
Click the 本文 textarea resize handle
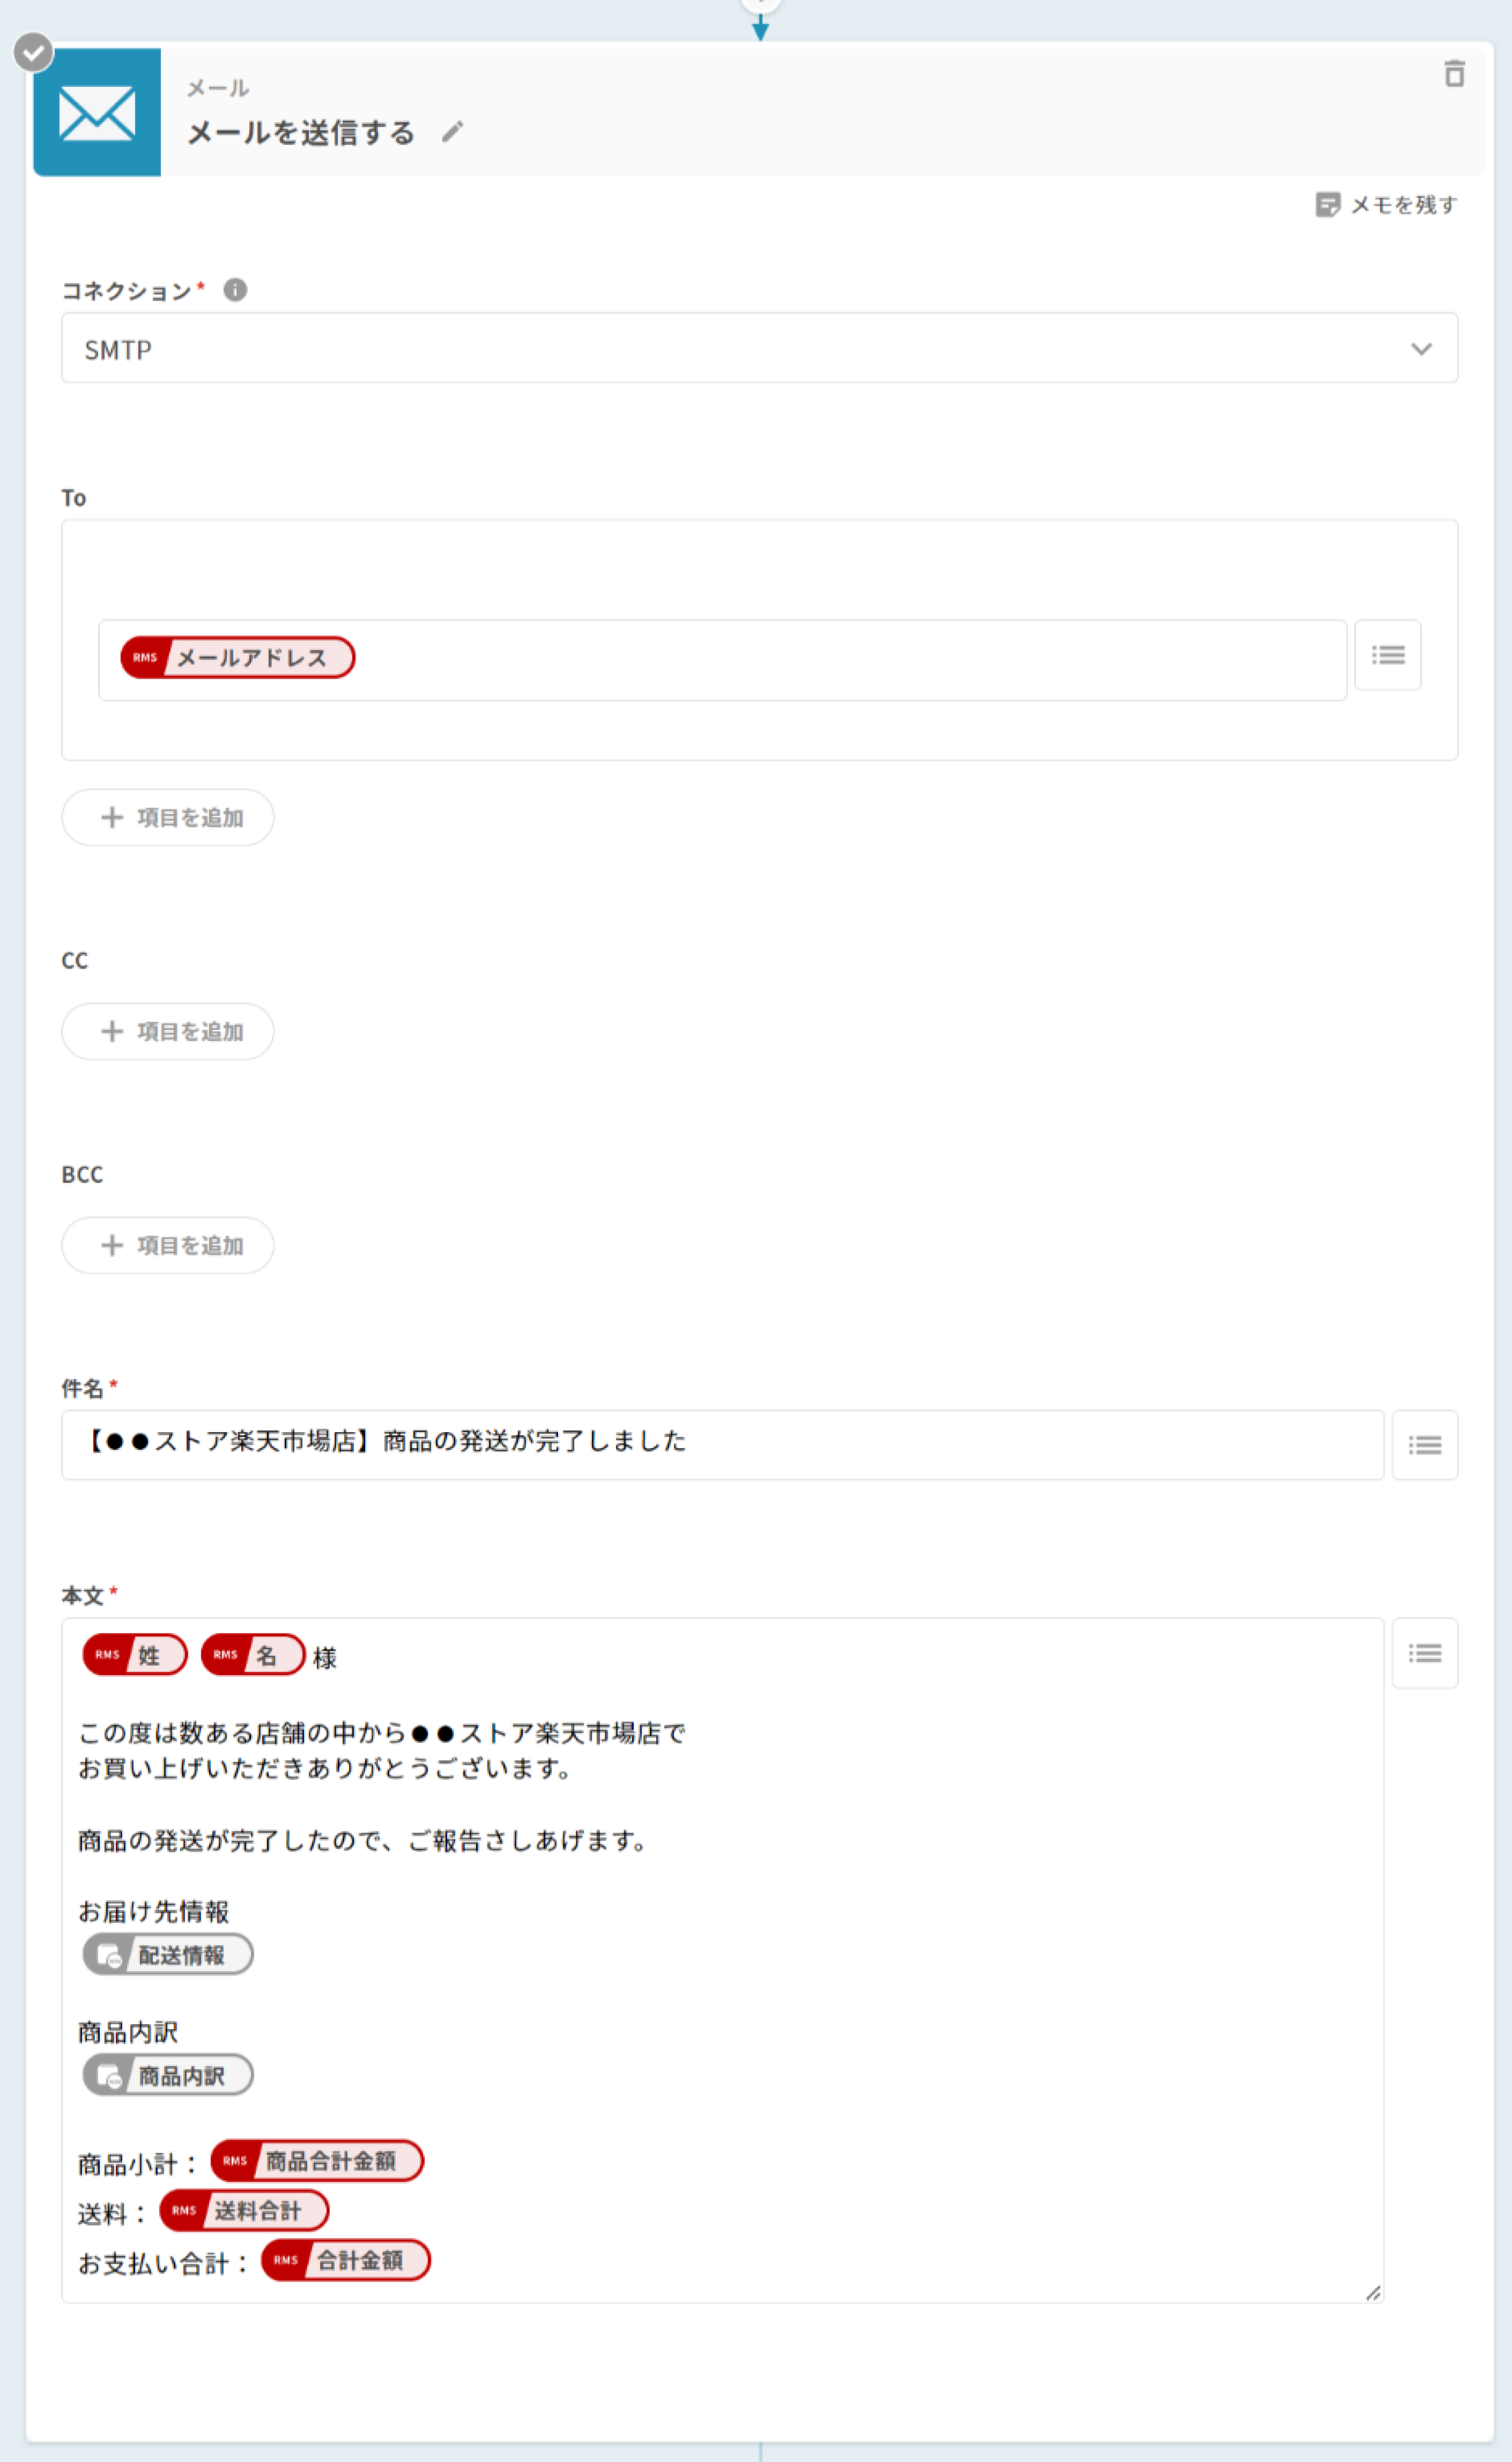(1373, 2293)
